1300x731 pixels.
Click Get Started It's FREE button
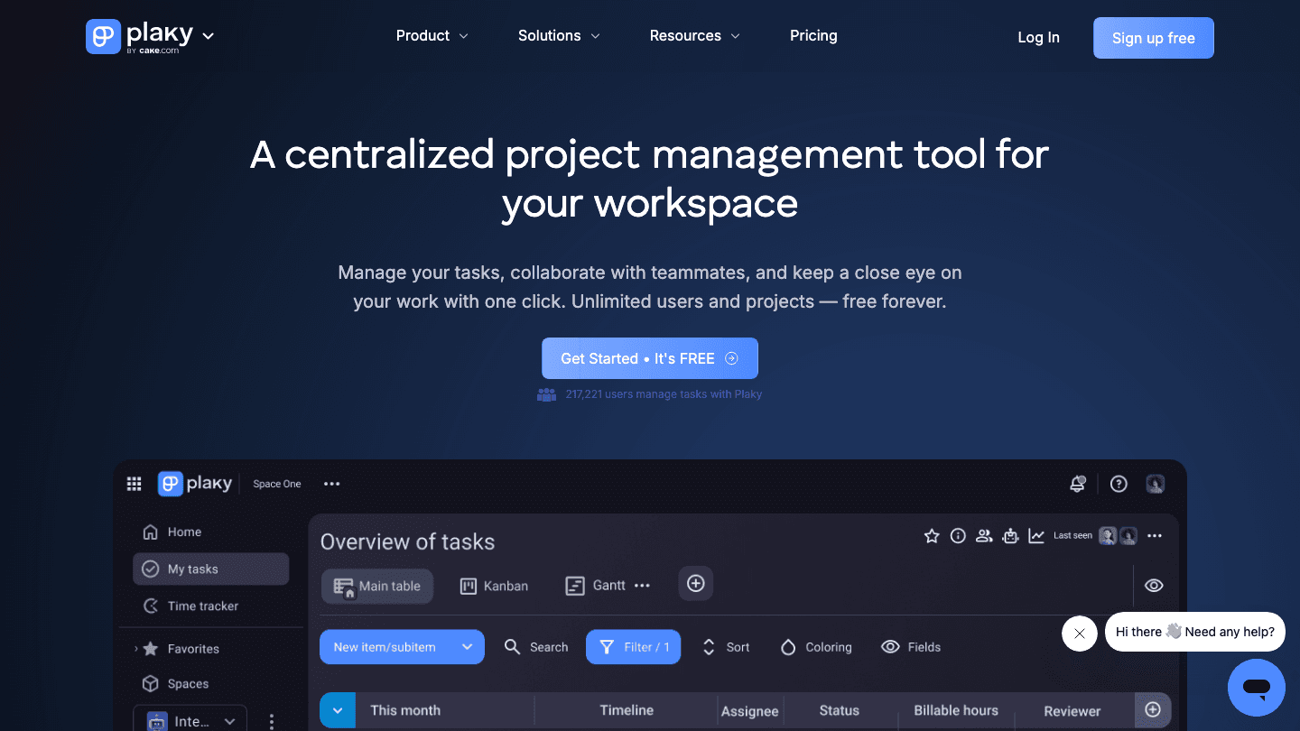coord(650,358)
